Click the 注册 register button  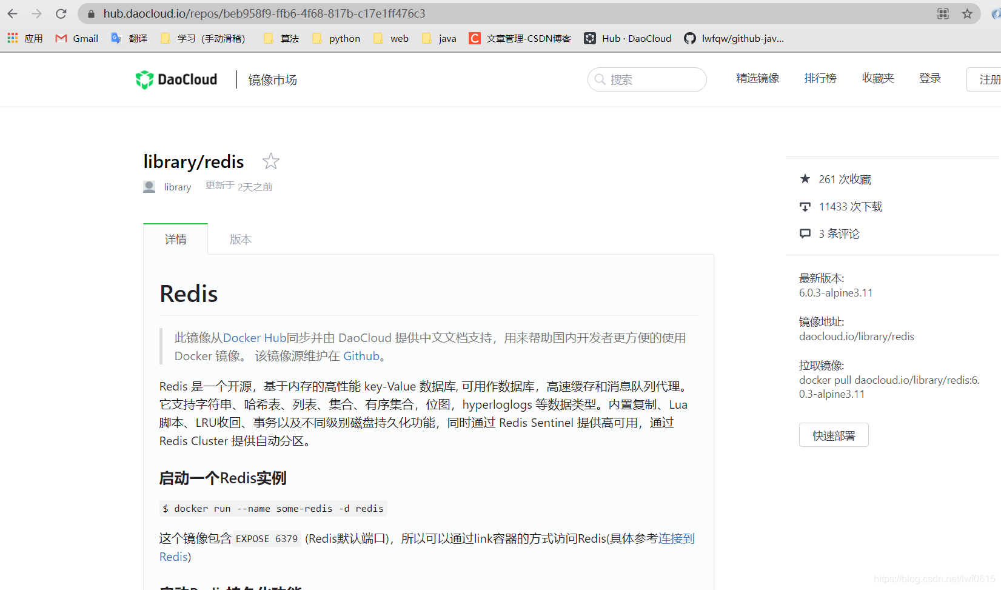(x=985, y=79)
